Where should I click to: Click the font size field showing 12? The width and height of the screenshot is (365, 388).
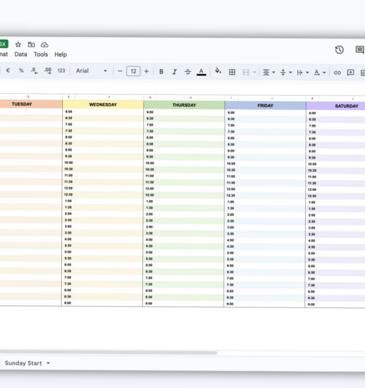(133, 71)
